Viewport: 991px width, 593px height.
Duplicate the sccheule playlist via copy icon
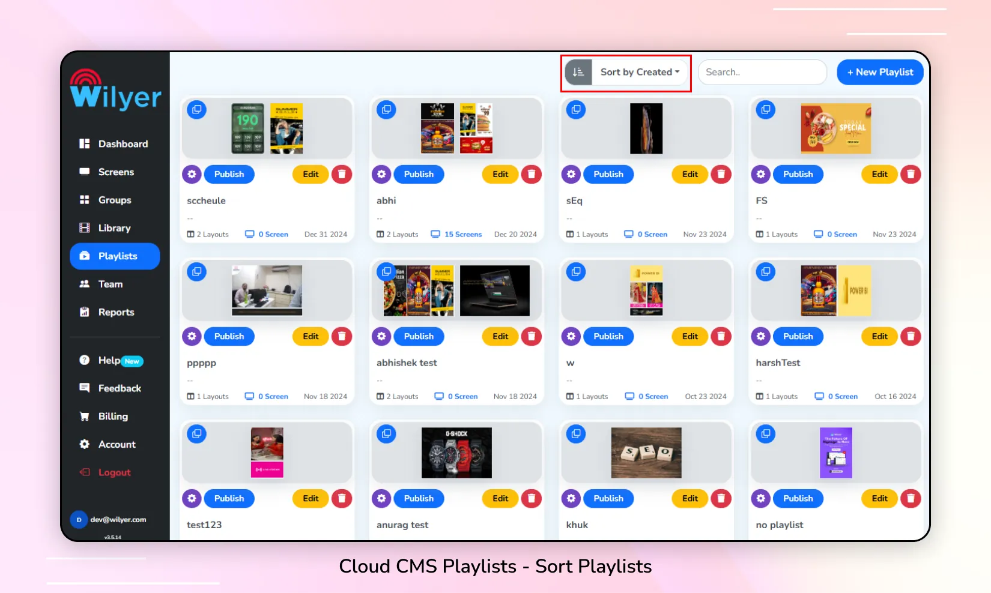point(196,110)
